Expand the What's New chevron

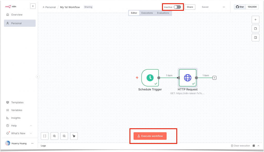[x=31, y=133]
